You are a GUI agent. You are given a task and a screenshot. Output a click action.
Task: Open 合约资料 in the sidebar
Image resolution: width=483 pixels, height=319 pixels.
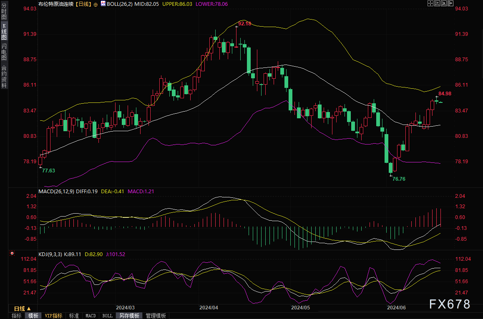4,76
